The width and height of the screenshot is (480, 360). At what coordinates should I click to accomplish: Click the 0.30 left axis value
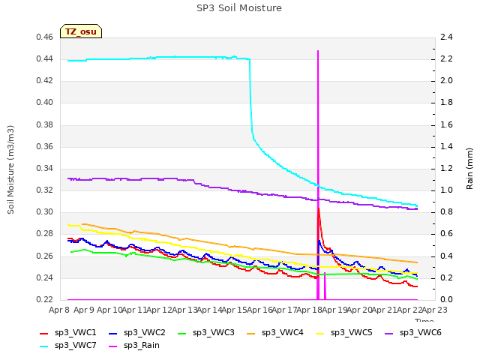point(45,211)
